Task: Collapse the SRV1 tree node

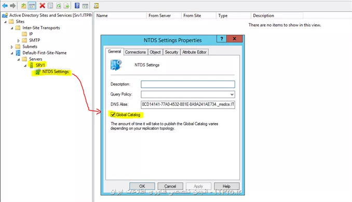Action: click(x=25, y=66)
